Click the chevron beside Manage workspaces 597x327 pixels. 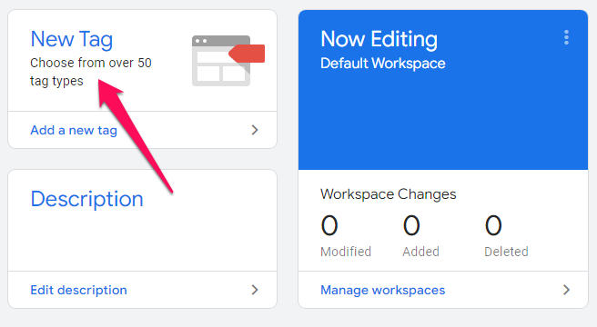pyautogui.click(x=566, y=290)
